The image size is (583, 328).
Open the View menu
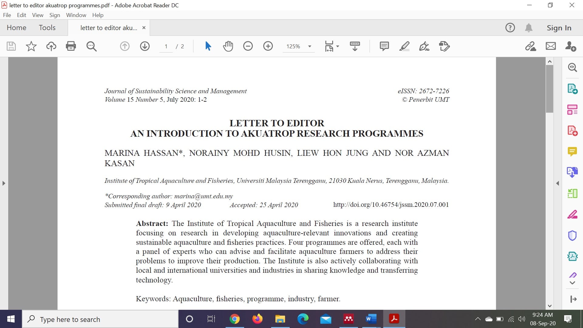pyautogui.click(x=38, y=15)
